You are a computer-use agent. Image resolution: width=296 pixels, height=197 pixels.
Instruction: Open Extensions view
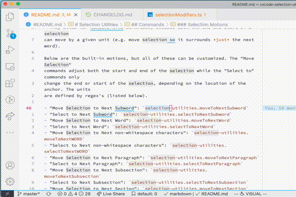(10, 83)
